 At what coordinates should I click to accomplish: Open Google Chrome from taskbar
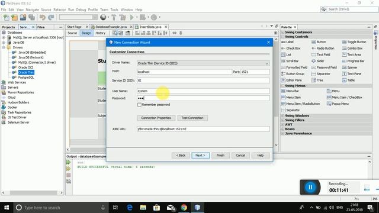coord(184,208)
